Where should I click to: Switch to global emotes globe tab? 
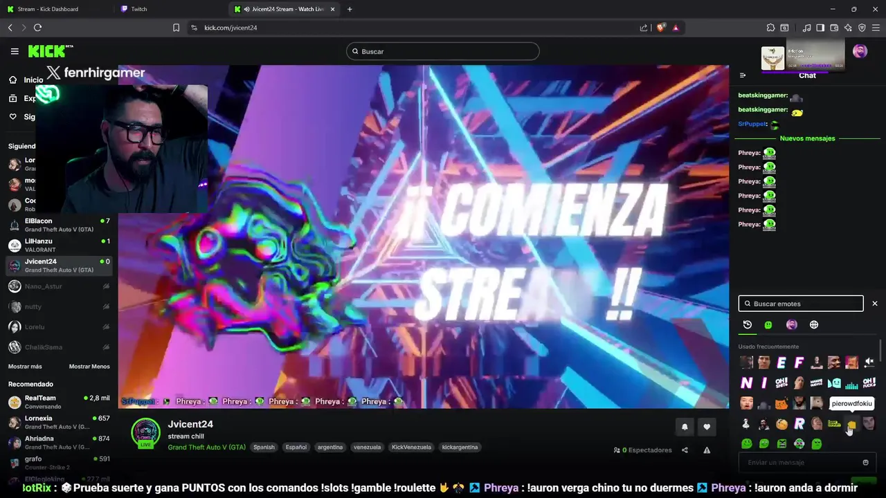pos(814,324)
